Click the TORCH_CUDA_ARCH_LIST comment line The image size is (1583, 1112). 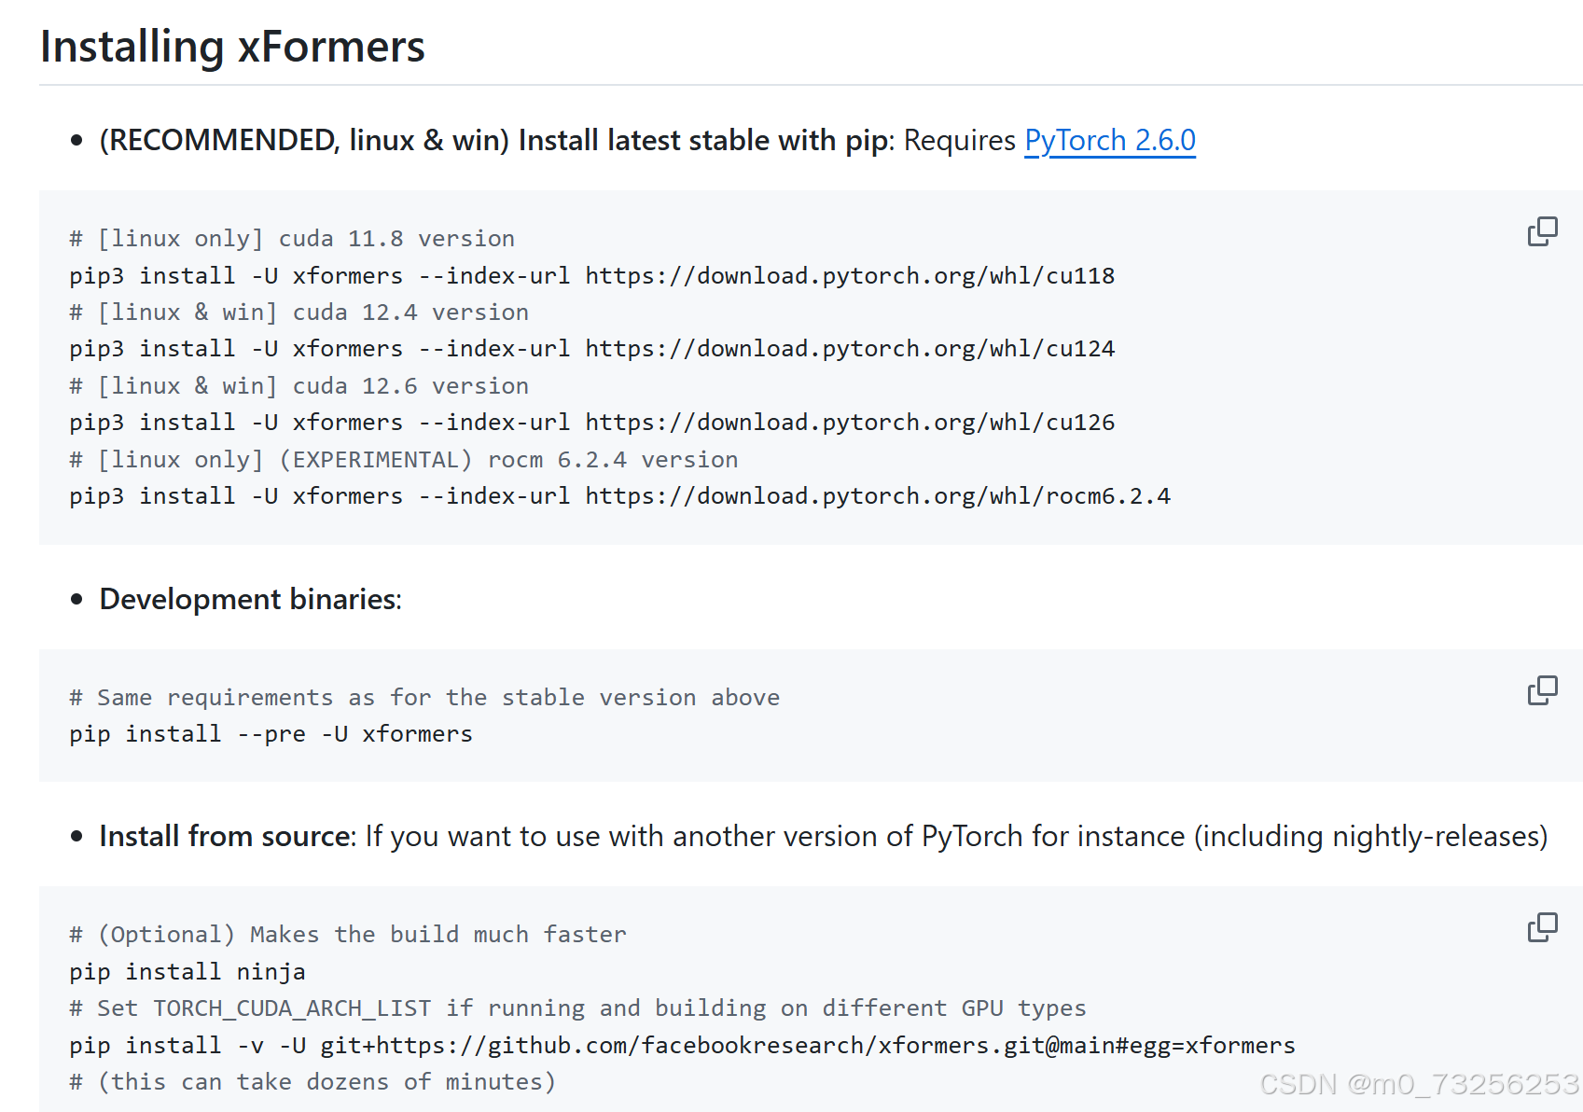tap(576, 1008)
